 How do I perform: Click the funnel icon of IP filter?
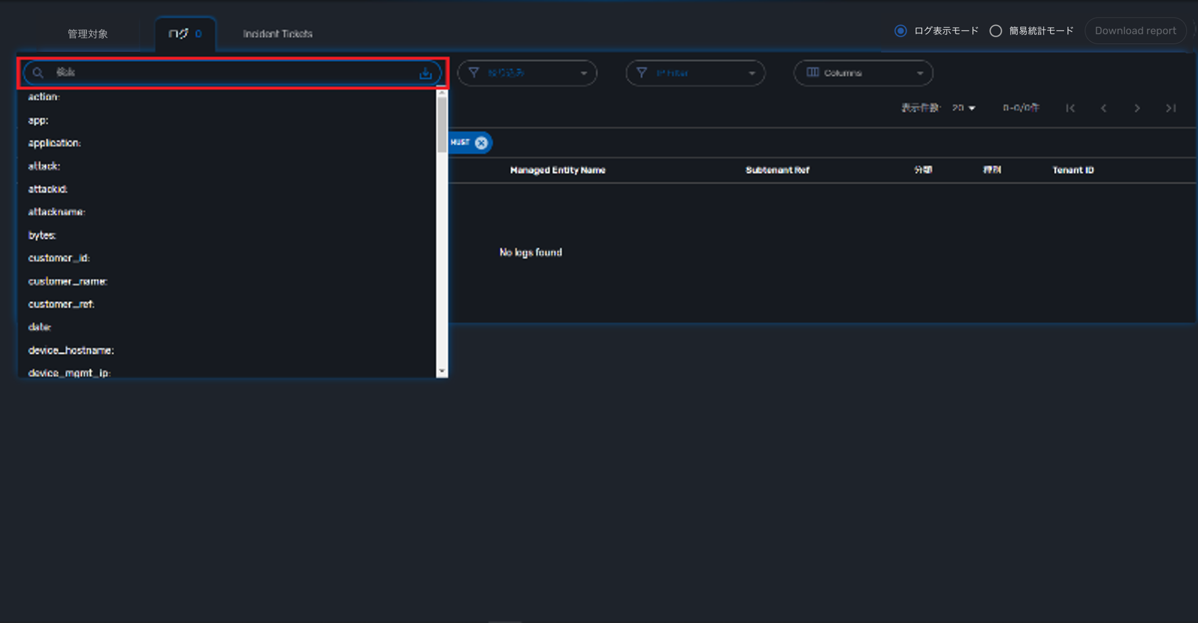tap(642, 73)
